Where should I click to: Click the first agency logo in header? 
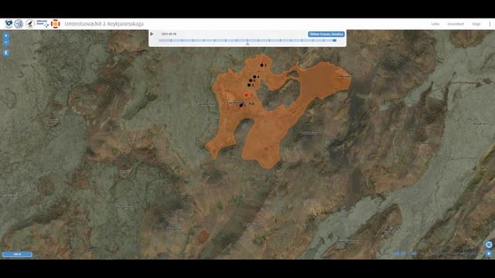coord(9,24)
